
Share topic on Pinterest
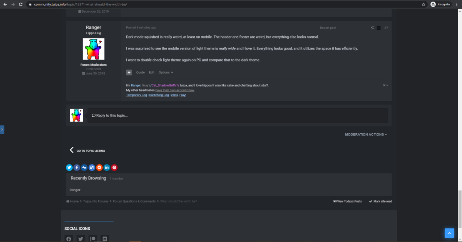pyautogui.click(x=114, y=167)
